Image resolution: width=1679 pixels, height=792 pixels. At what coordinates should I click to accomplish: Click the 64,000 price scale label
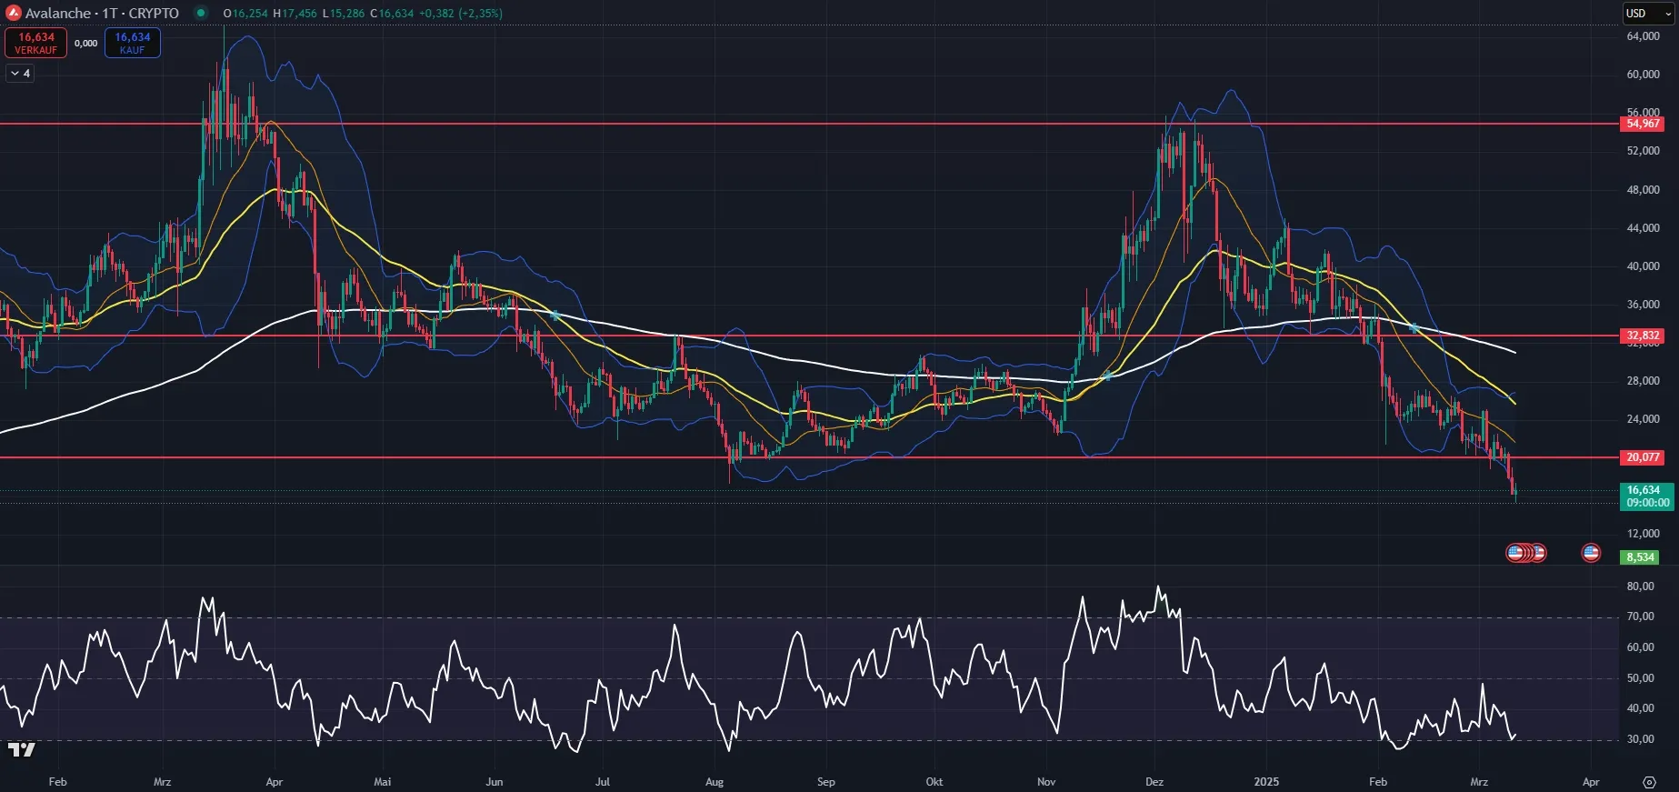1644,36
